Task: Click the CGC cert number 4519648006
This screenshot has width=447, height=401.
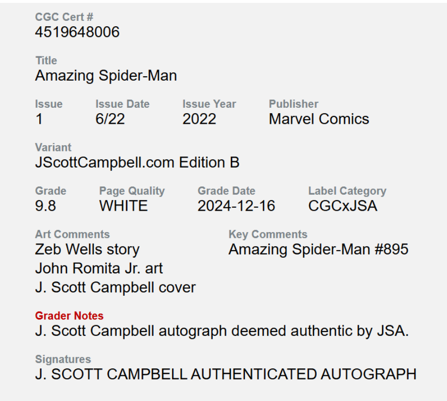Action: (x=77, y=33)
